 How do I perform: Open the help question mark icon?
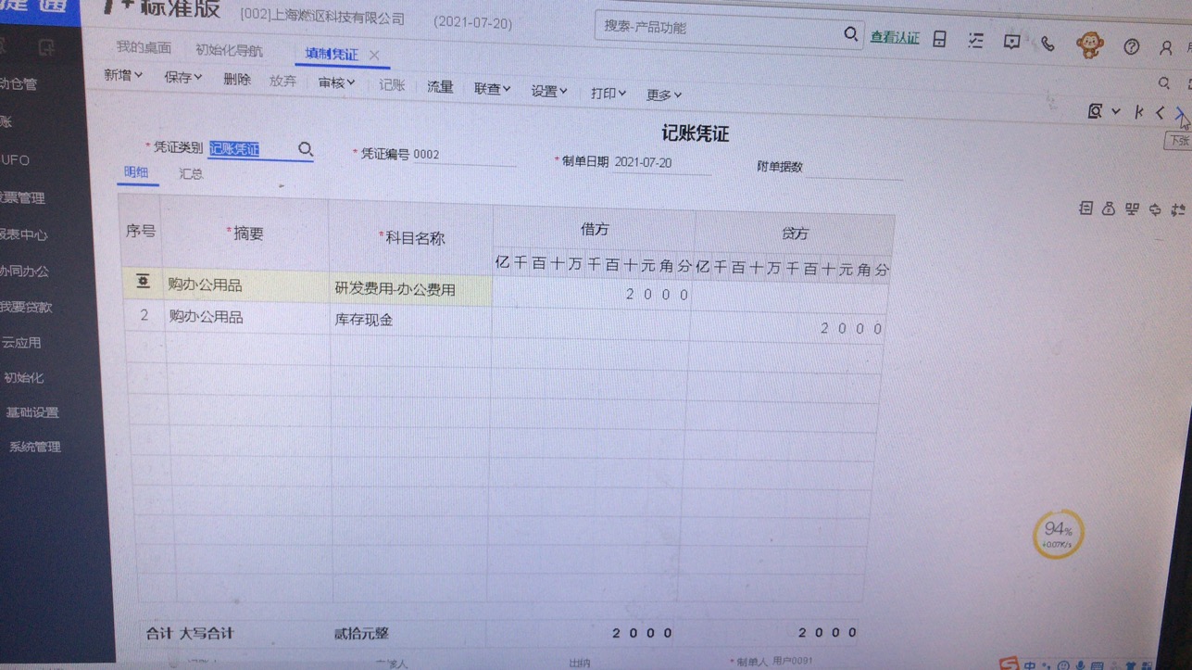1131,46
